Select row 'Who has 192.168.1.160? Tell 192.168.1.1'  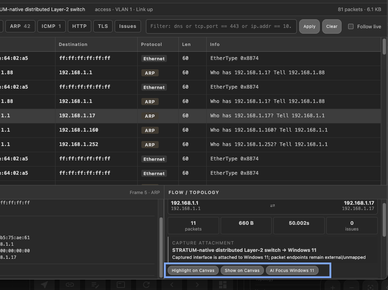(190, 130)
